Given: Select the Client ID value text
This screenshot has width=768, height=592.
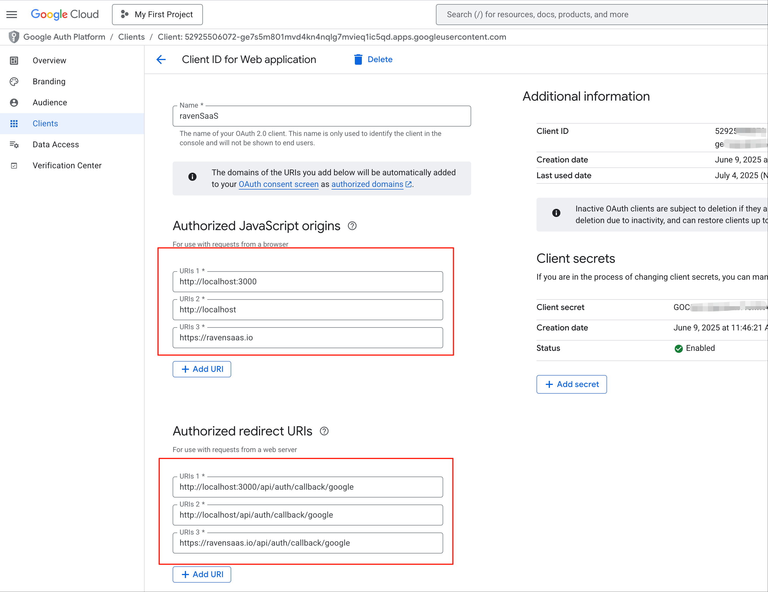Looking at the screenshot, I should coord(741,138).
